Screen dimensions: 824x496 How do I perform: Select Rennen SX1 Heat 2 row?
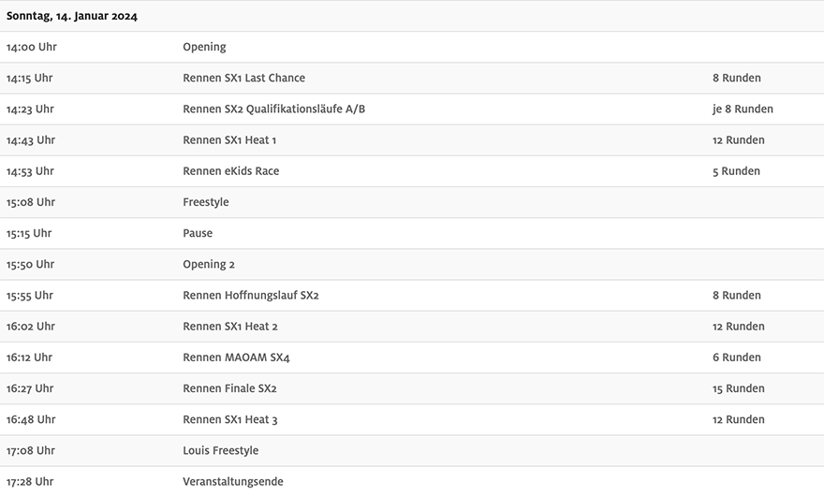pos(412,327)
